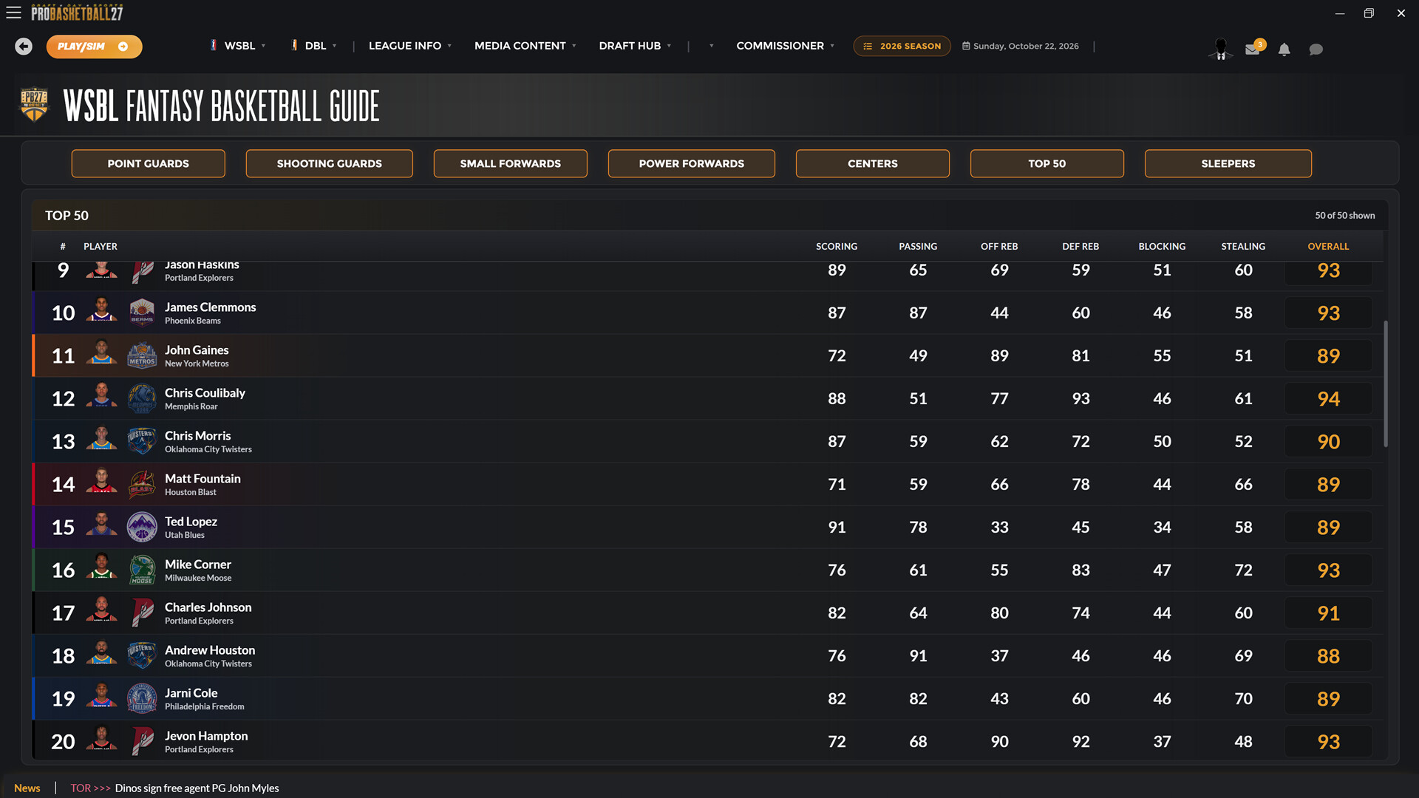Image resolution: width=1419 pixels, height=798 pixels.
Task: Click the back arrow button
Action: 24,47
